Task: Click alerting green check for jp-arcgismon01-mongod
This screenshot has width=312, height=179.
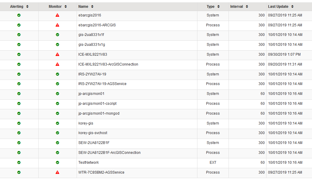Action: (19, 113)
